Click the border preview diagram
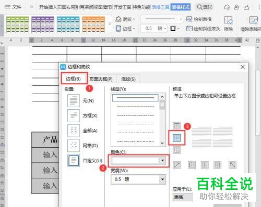The height and width of the screenshot is (207, 261). click(212, 137)
